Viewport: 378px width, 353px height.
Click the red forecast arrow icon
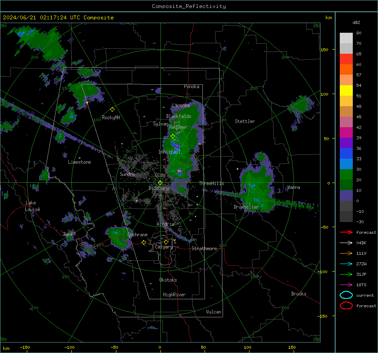pos(346,232)
